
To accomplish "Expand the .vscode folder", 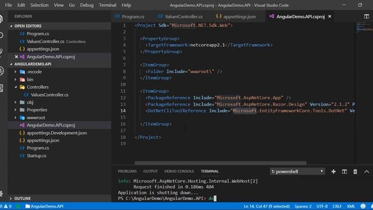I will 59,72.
